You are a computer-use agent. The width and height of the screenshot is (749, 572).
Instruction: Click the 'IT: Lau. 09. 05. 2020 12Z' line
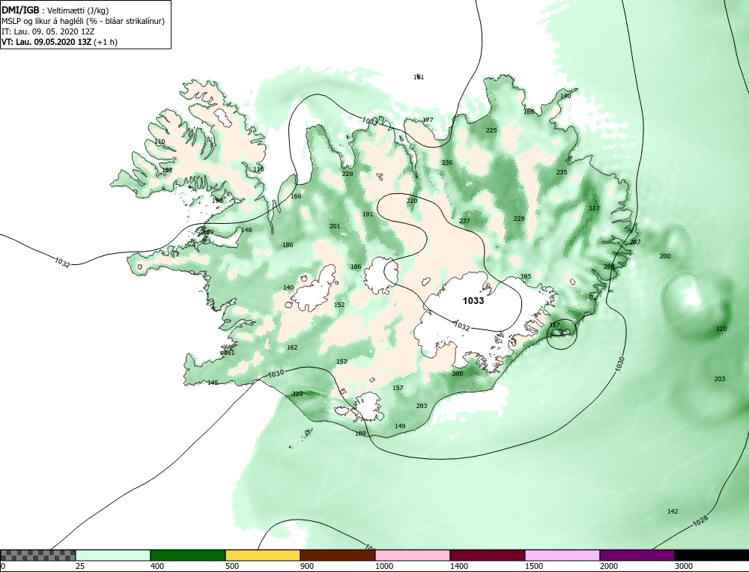(x=48, y=31)
